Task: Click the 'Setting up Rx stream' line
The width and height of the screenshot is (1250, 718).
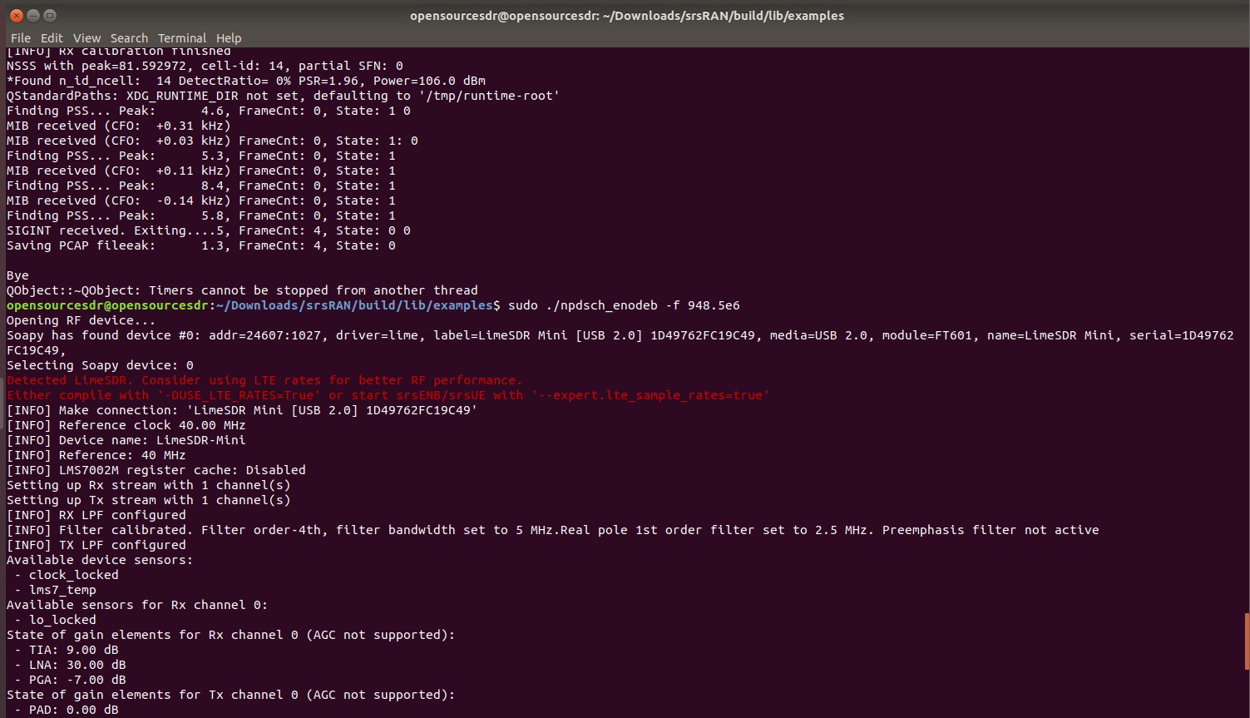Action: point(149,485)
